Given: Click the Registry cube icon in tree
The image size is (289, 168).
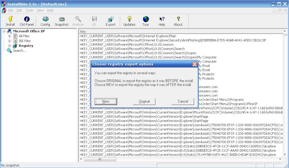Looking at the screenshot, I should point(15,46).
